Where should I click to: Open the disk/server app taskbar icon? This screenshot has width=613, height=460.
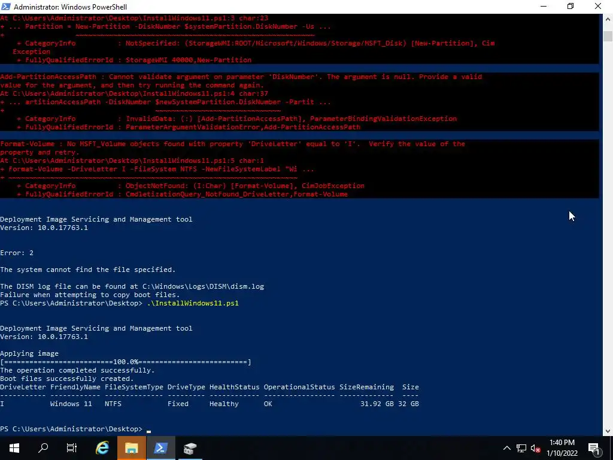pyautogui.click(x=190, y=448)
